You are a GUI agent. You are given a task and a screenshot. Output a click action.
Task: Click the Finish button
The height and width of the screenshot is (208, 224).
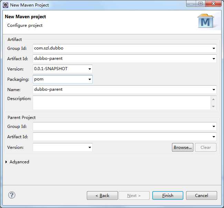click(168, 196)
